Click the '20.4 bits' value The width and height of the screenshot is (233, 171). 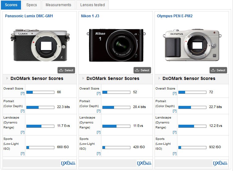[139, 107]
